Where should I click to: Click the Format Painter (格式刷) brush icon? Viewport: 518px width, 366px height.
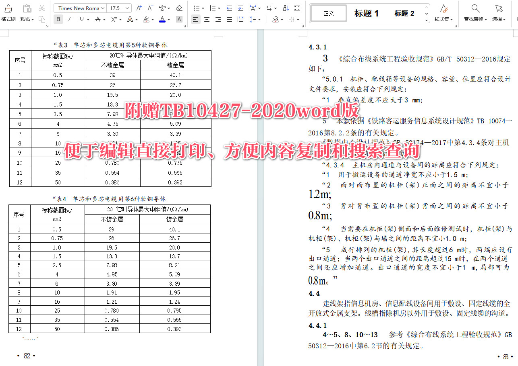[8, 8]
